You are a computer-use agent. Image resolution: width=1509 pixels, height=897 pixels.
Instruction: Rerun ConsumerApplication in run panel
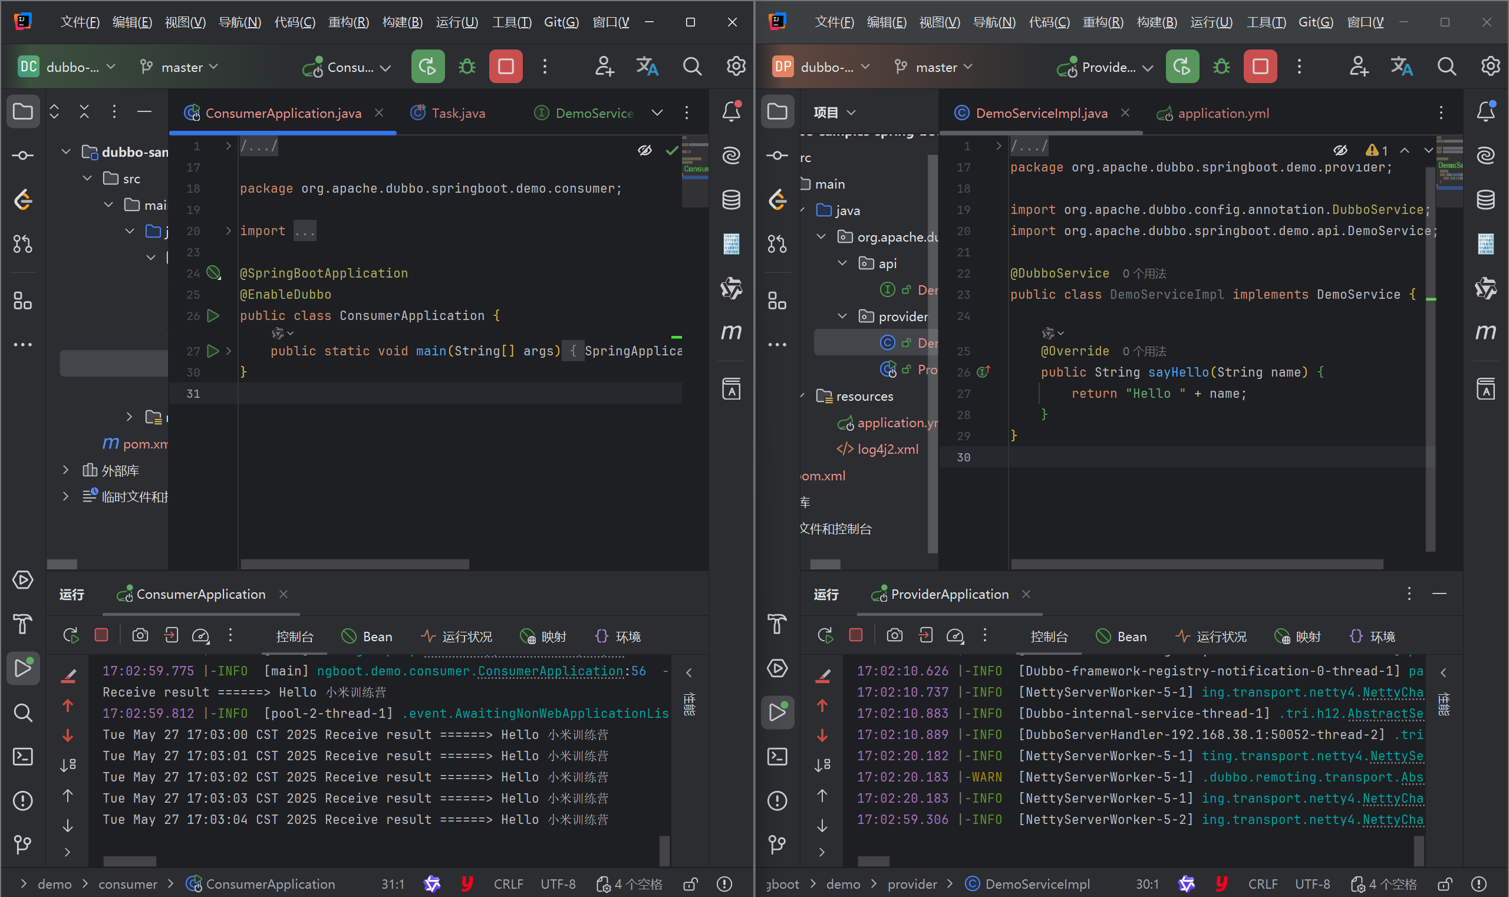(71, 635)
